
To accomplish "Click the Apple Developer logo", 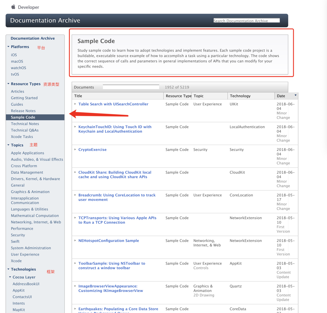I will 25,7.
